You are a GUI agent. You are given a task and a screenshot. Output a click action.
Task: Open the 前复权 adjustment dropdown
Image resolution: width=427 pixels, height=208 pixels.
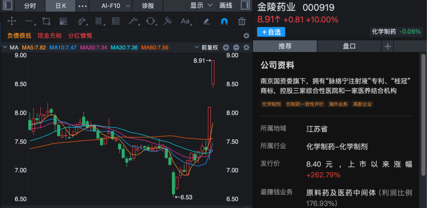(206, 47)
